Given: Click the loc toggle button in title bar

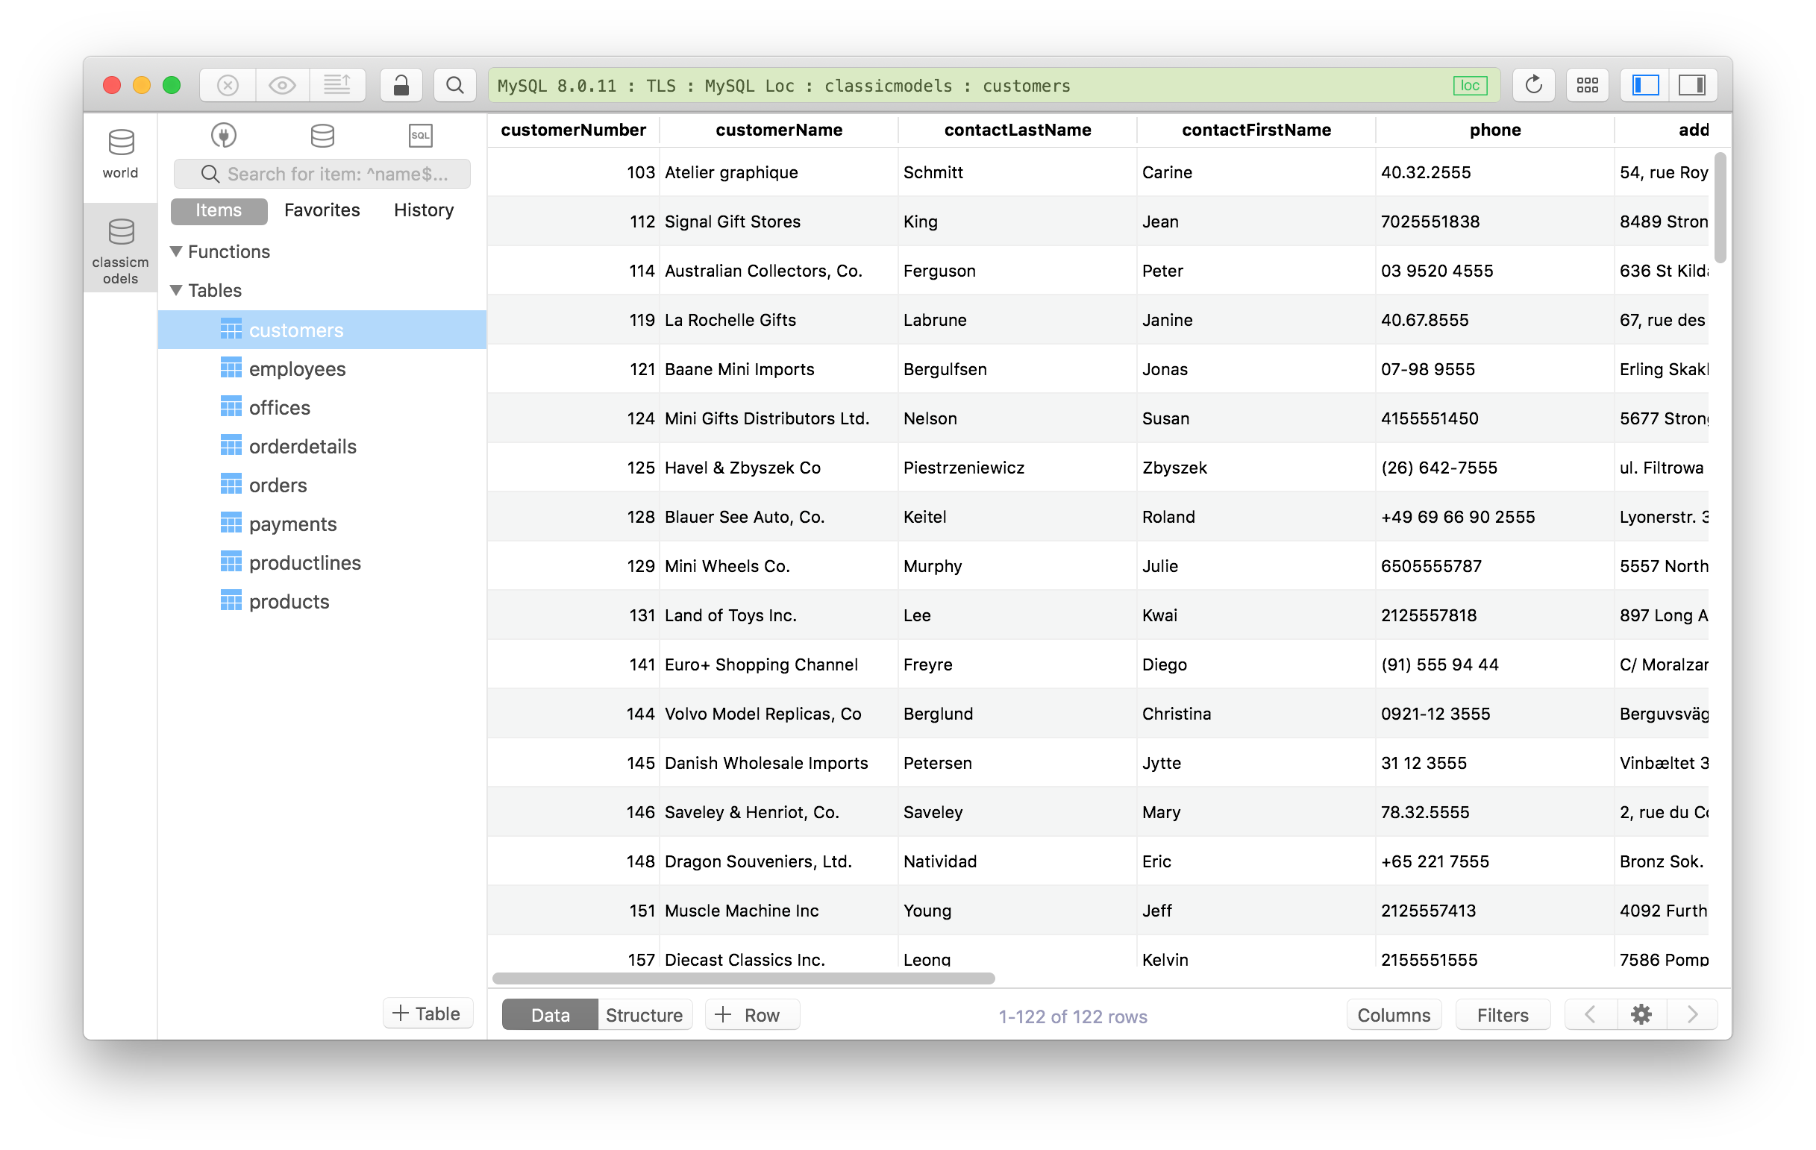Looking at the screenshot, I should click(1468, 85).
